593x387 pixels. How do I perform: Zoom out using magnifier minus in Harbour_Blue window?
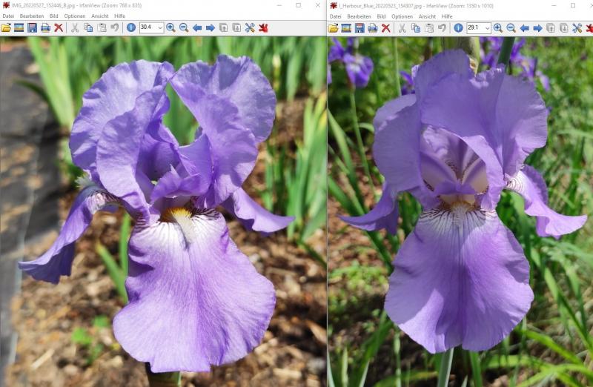point(511,27)
